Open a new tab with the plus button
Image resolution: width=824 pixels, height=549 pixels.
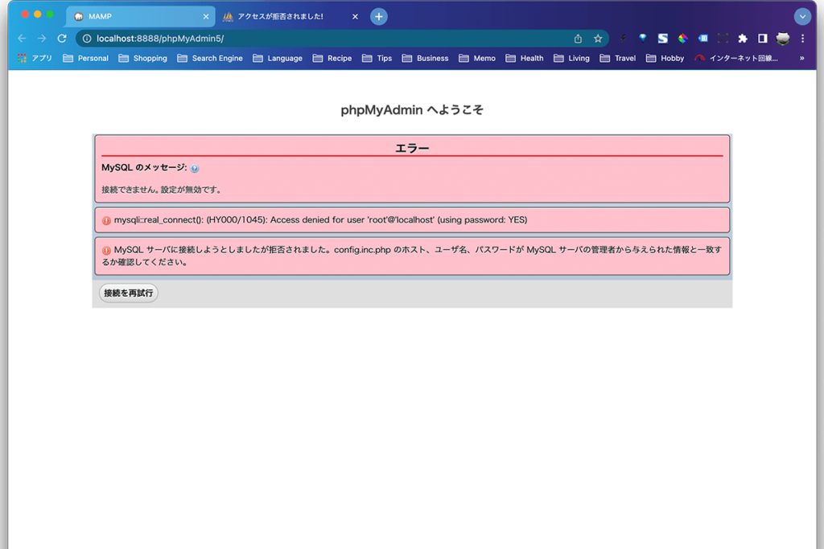coord(379,16)
